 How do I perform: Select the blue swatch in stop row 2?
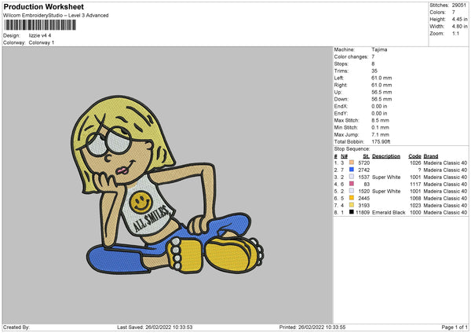click(352, 170)
